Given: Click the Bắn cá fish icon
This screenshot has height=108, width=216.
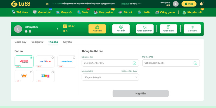Looking at the screenshot, I should [x=120, y=12].
